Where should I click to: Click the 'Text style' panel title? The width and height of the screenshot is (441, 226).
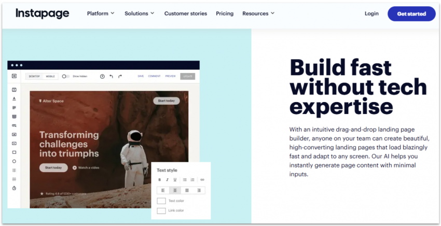coord(167,171)
